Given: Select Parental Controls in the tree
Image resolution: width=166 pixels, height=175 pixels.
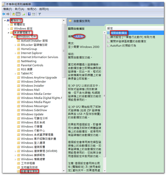Looking at the screenshot, I should tap(32, 65).
